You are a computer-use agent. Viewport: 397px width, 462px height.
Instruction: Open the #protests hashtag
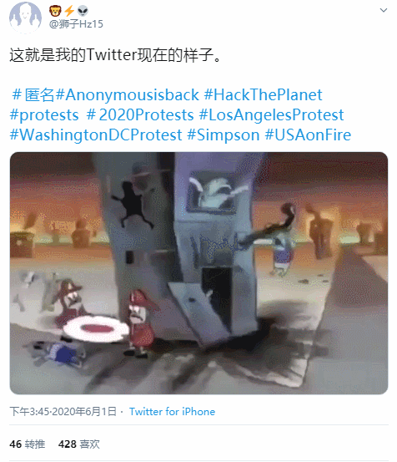[x=44, y=115]
